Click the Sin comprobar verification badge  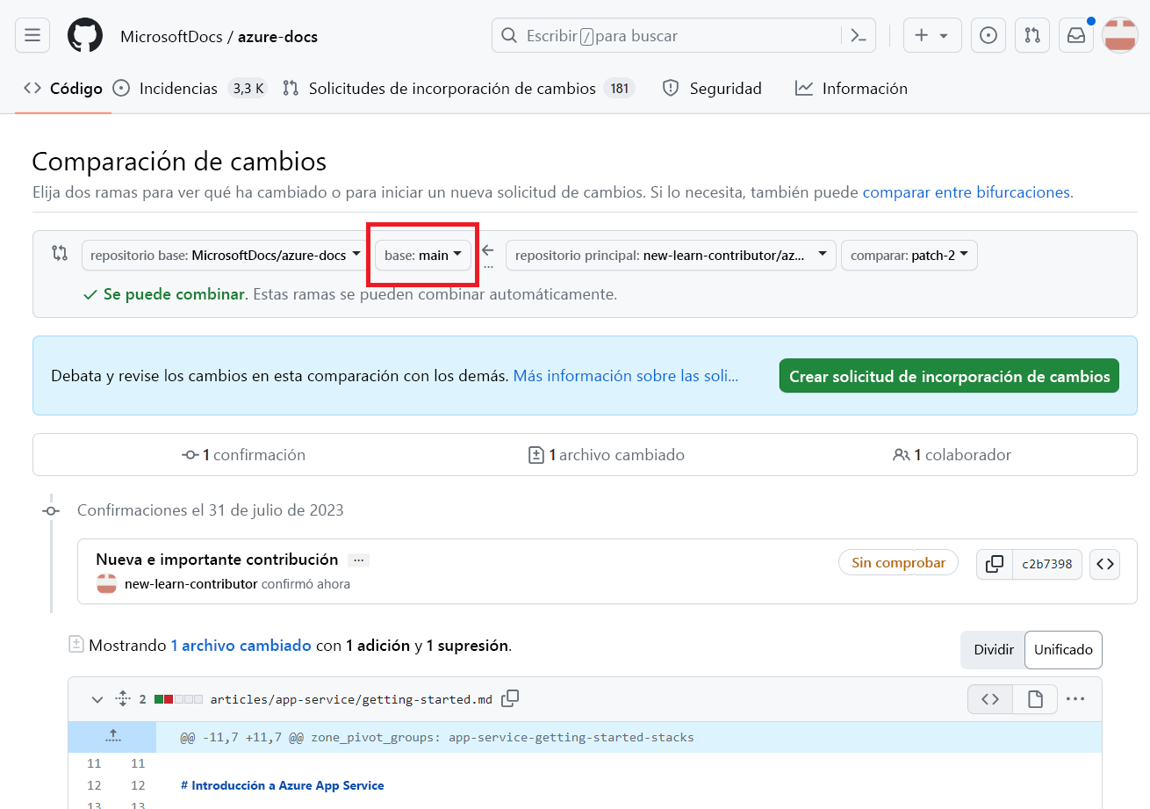898,563
